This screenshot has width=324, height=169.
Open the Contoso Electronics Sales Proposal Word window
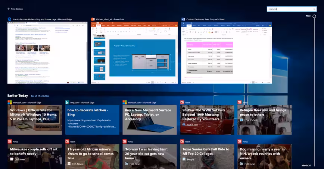[x=227, y=53]
